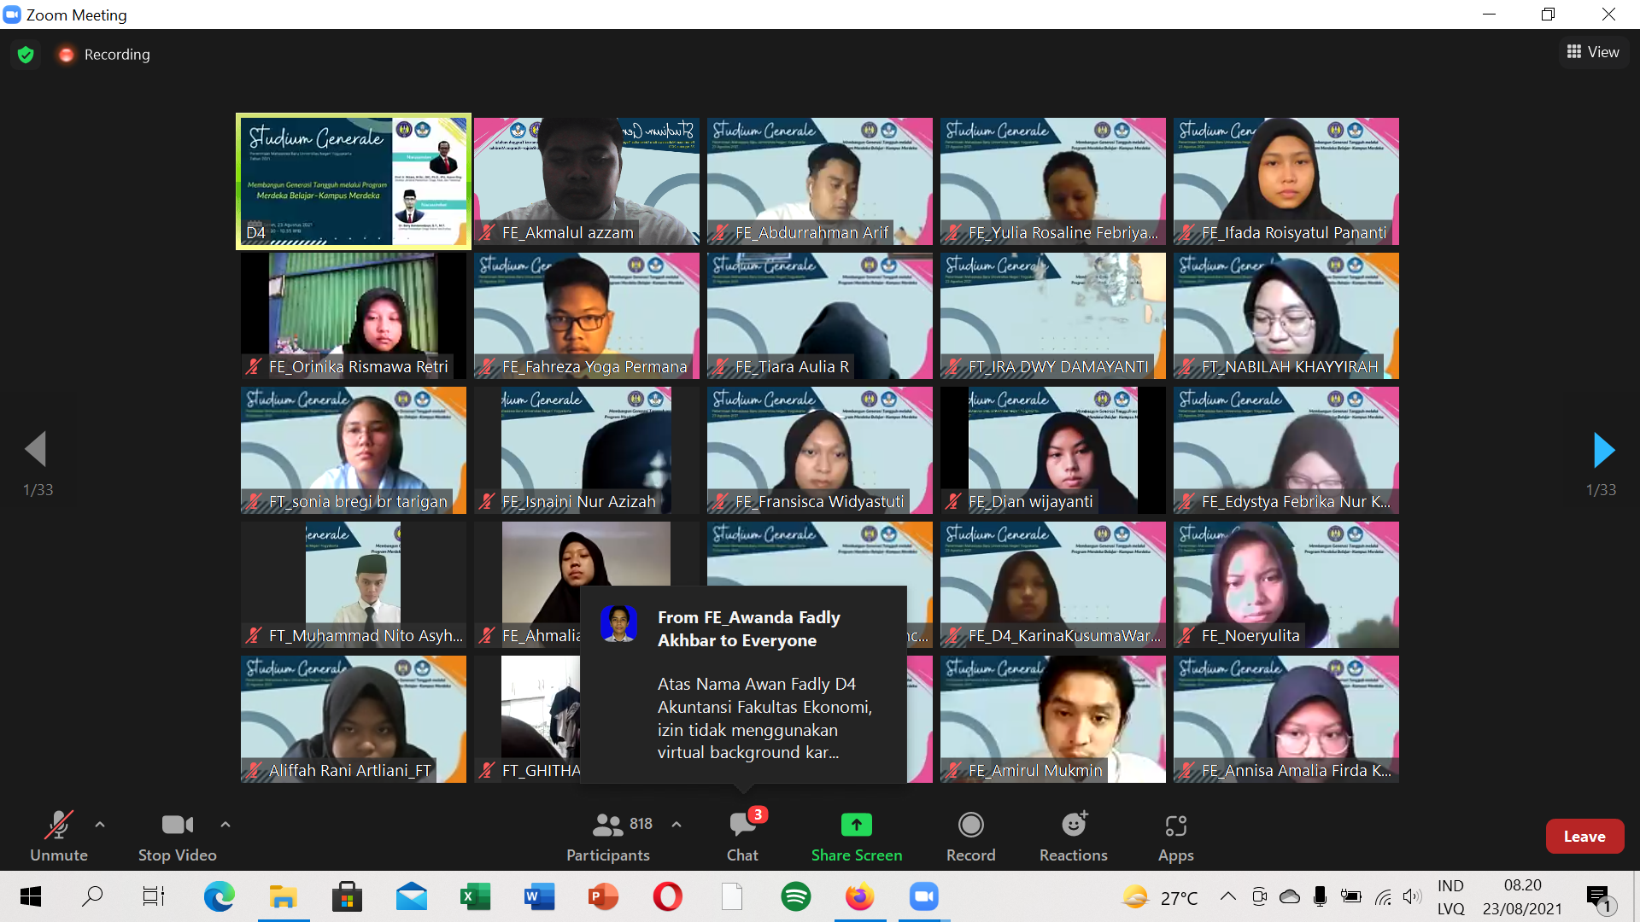Open chat message popup from FE_Awanda Fadly
1640x922 pixels.
coord(743,684)
